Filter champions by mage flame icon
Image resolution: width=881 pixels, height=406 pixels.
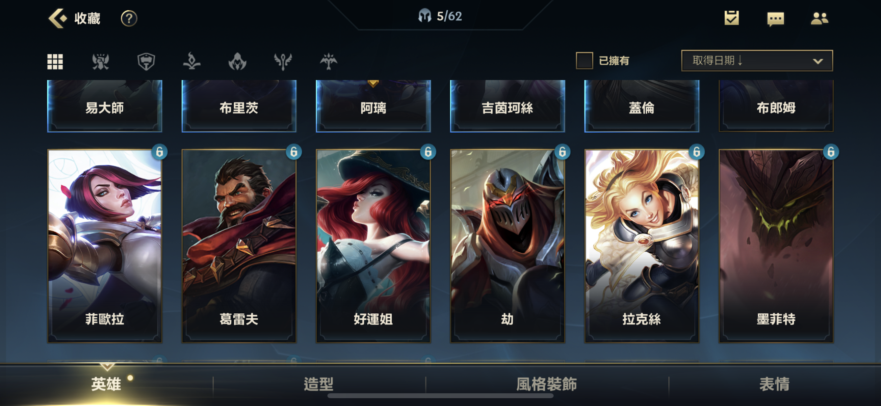coord(191,61)
